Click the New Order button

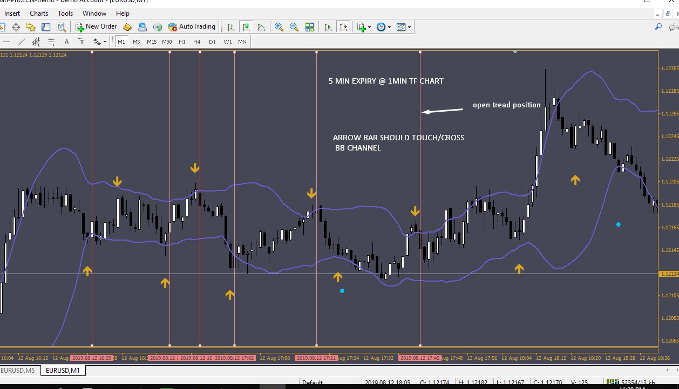(x=96, y=26)
